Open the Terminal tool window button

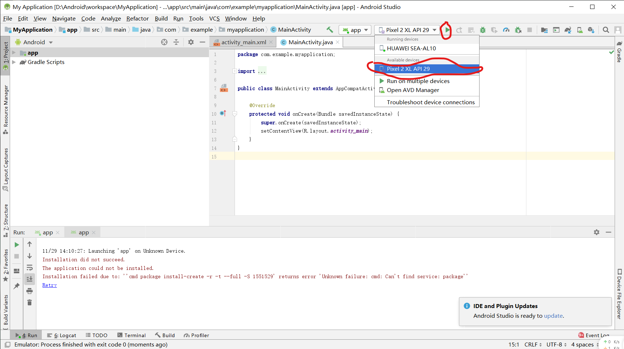132,335
